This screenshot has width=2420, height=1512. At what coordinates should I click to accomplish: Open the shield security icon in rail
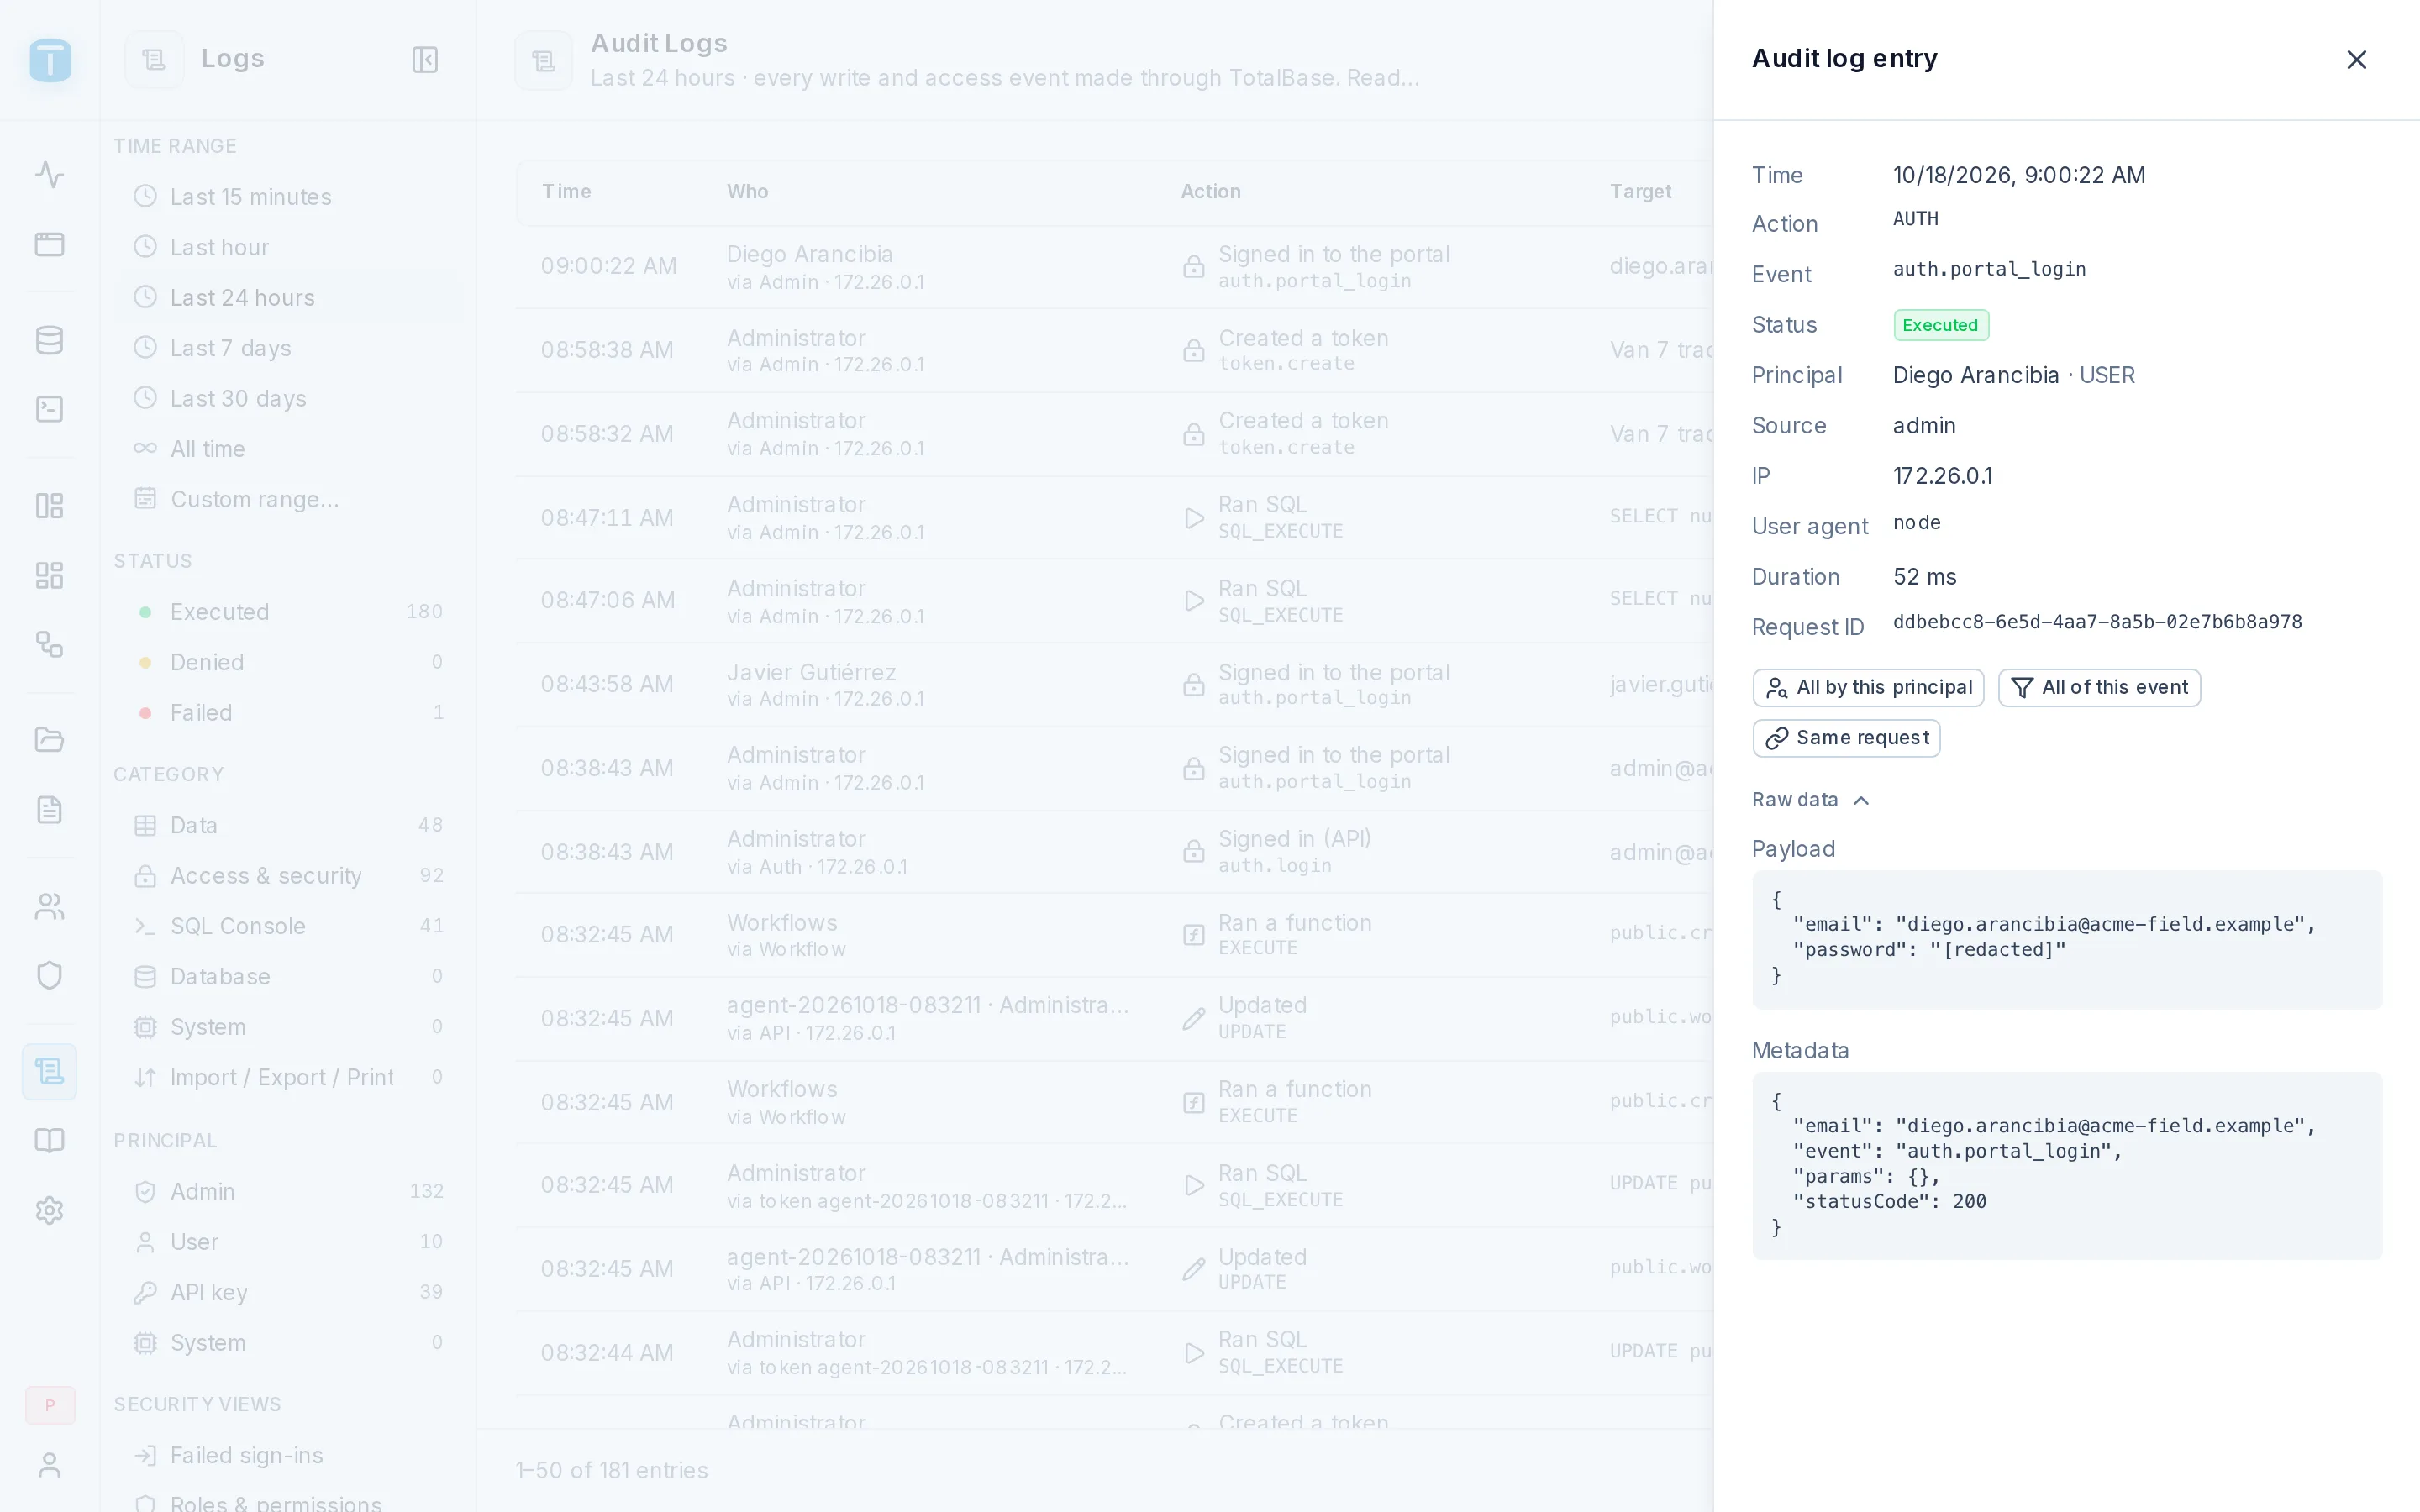pos(50,976)
